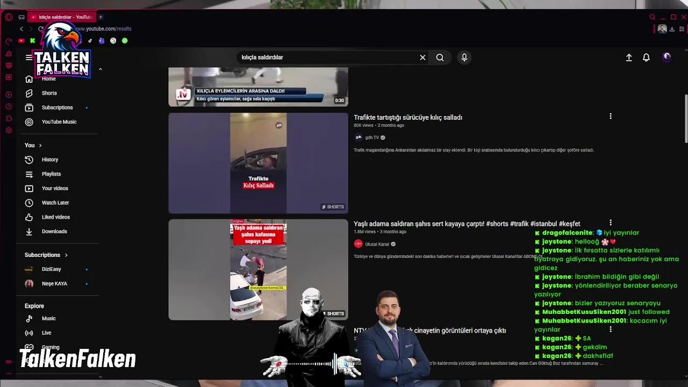Expand the You section chevron
The image size is (688, 387).
tap(40, 146)
